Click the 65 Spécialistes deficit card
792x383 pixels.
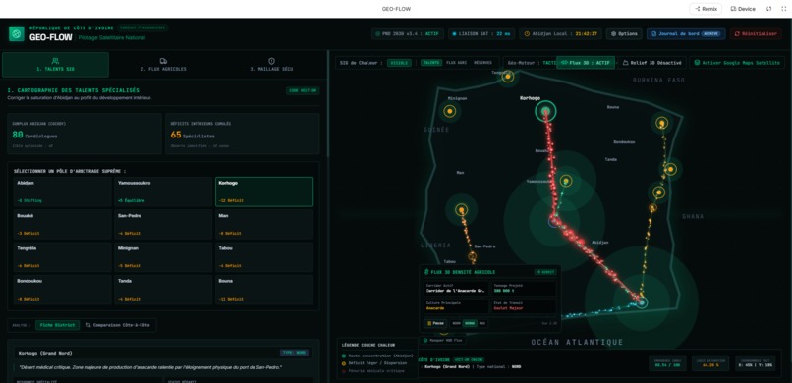(x=243, y=134)
